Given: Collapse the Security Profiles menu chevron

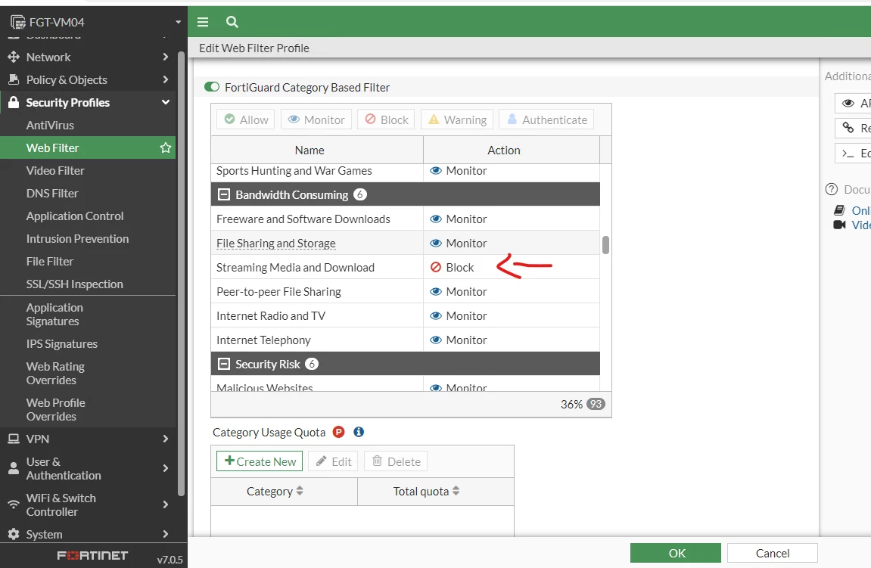Looking at the screenshot, I should [x=166, y=102].
